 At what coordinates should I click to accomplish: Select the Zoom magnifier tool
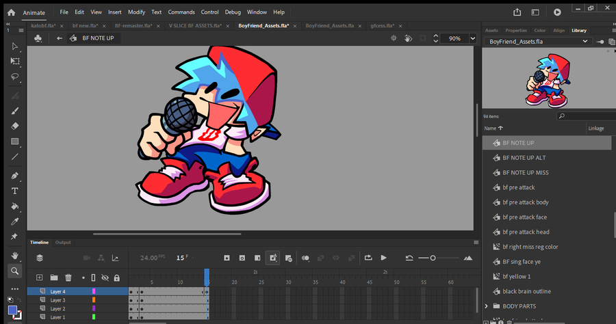pyautogui.click(x=14, y=271)
